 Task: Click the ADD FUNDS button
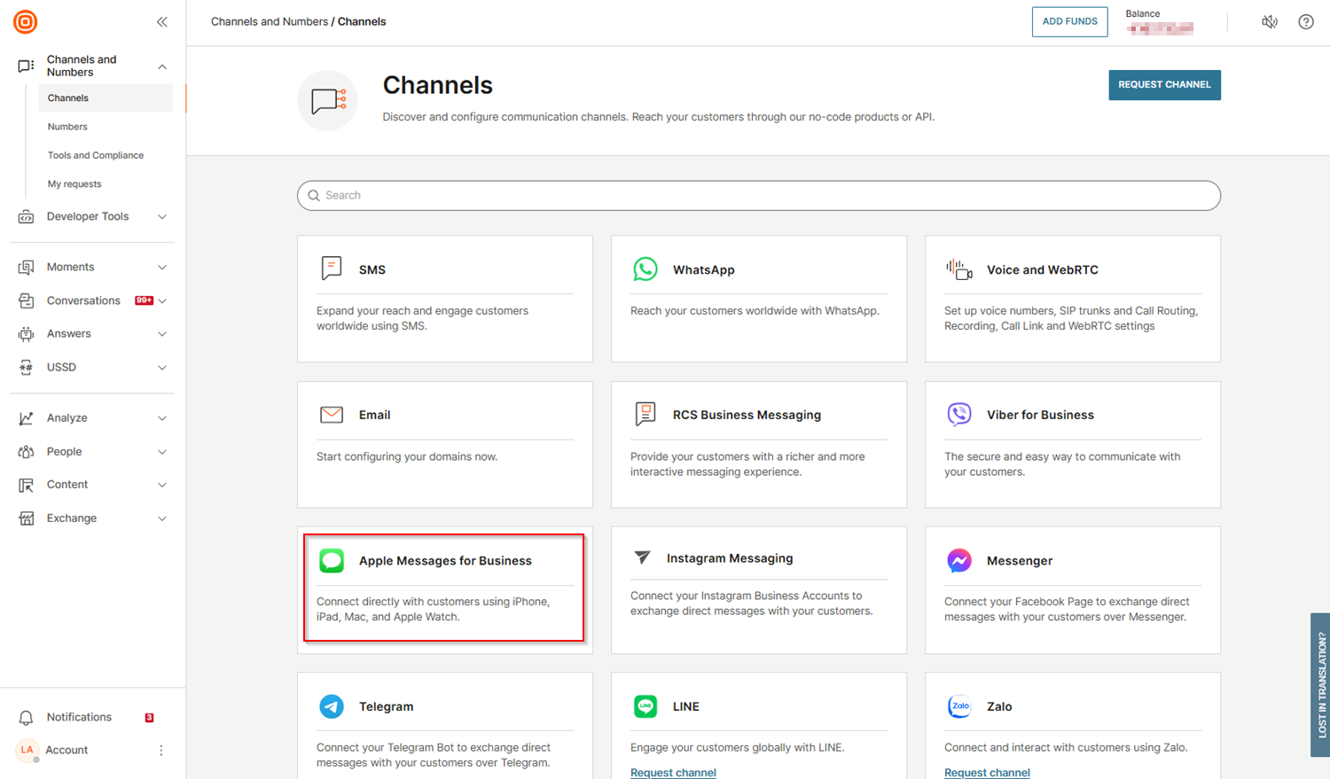(1069, 21)
